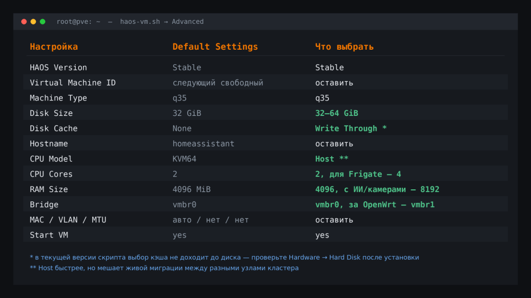Click the default Disk Cache value 'None'

(x=182, y=128)
